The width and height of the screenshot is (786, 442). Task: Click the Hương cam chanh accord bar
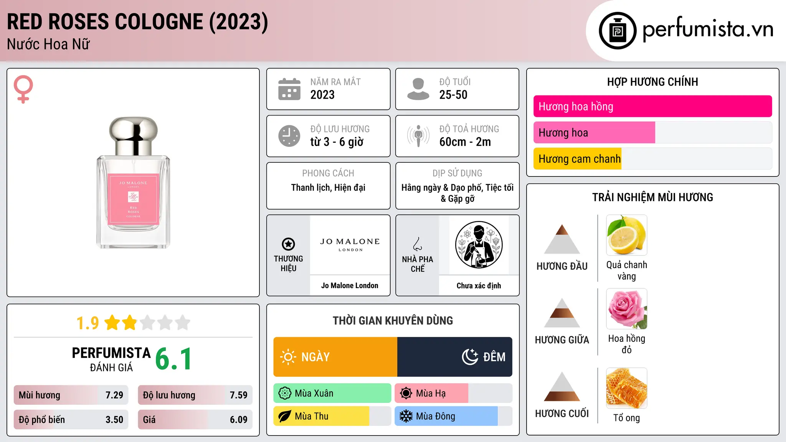652,158
